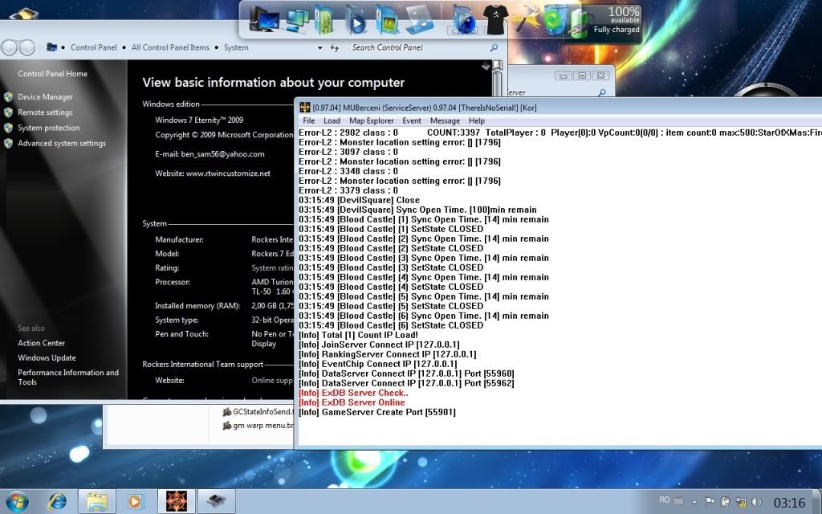The image size is (822, 514).
Task: Open the Recycle Bin in the dock
Action: pos(554,19)
